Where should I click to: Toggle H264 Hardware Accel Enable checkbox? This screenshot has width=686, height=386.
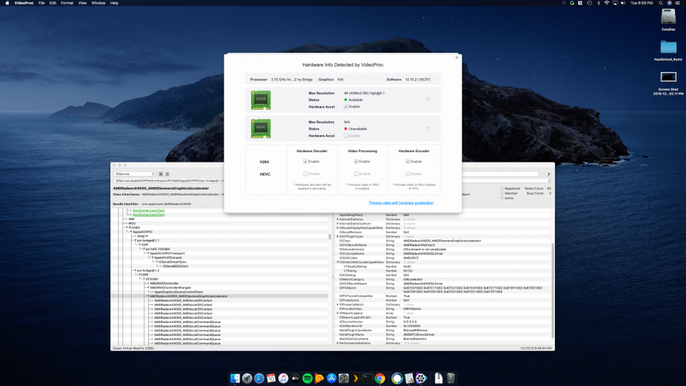coord(346,107)
